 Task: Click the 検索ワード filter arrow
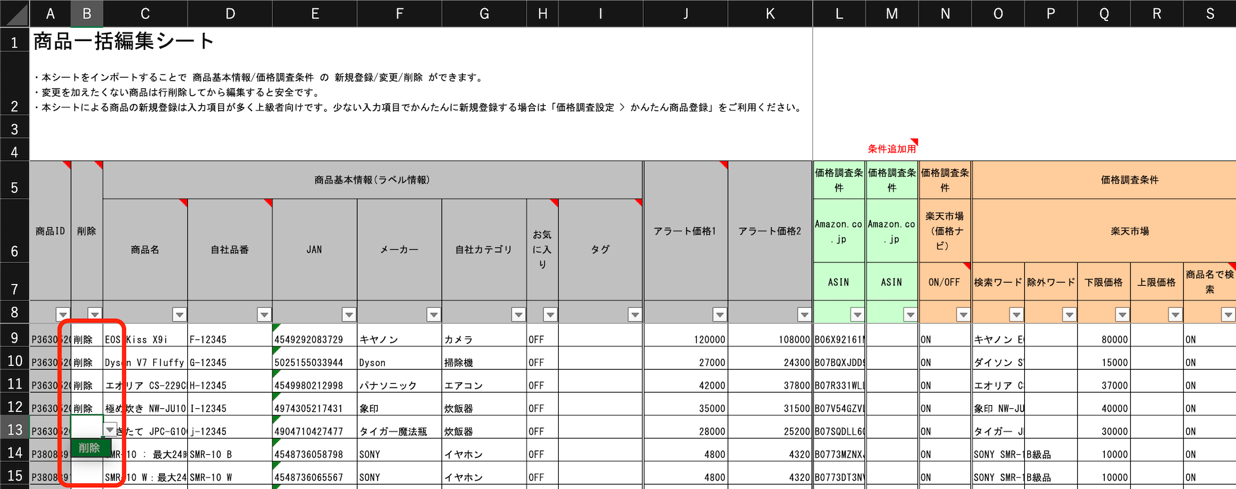1016,314
